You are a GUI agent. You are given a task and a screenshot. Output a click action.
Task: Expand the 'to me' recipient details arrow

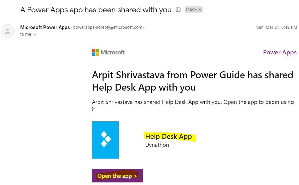[x=35, y=34]
